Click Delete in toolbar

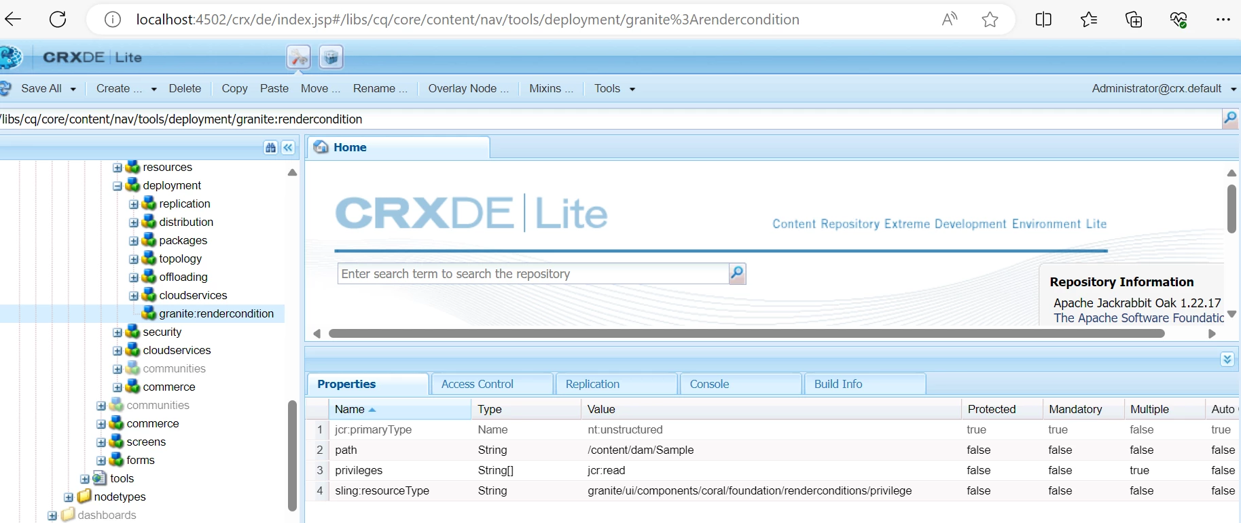185,88
